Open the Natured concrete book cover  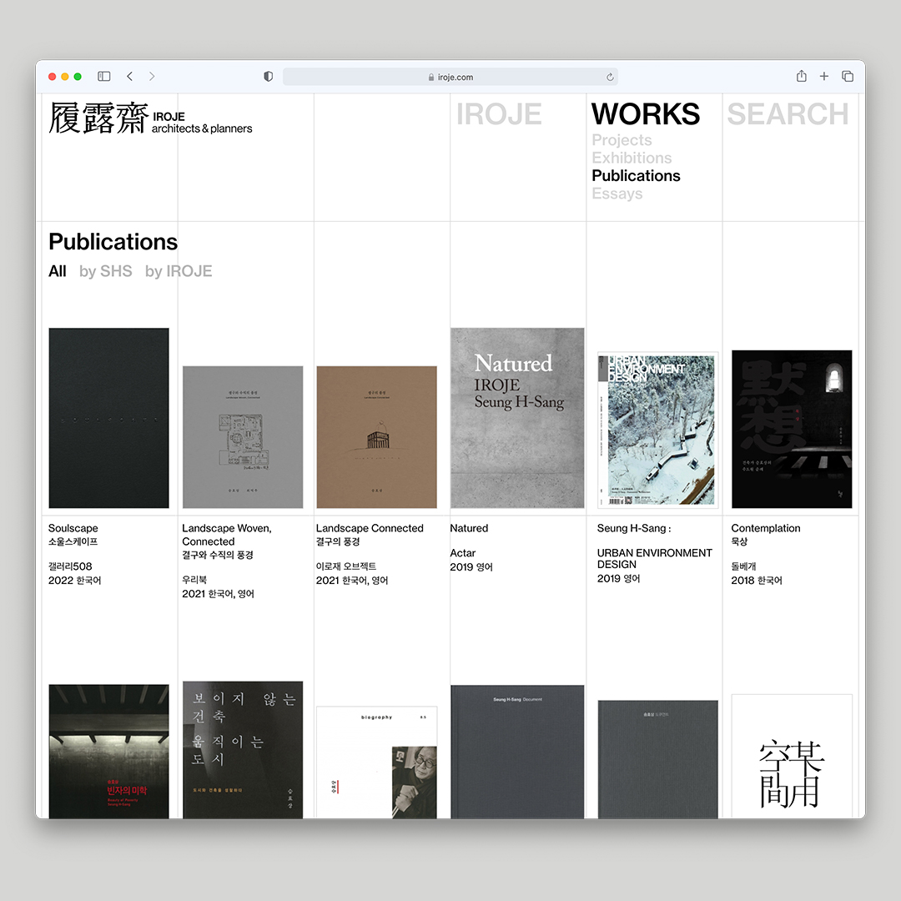click(517, 418)
